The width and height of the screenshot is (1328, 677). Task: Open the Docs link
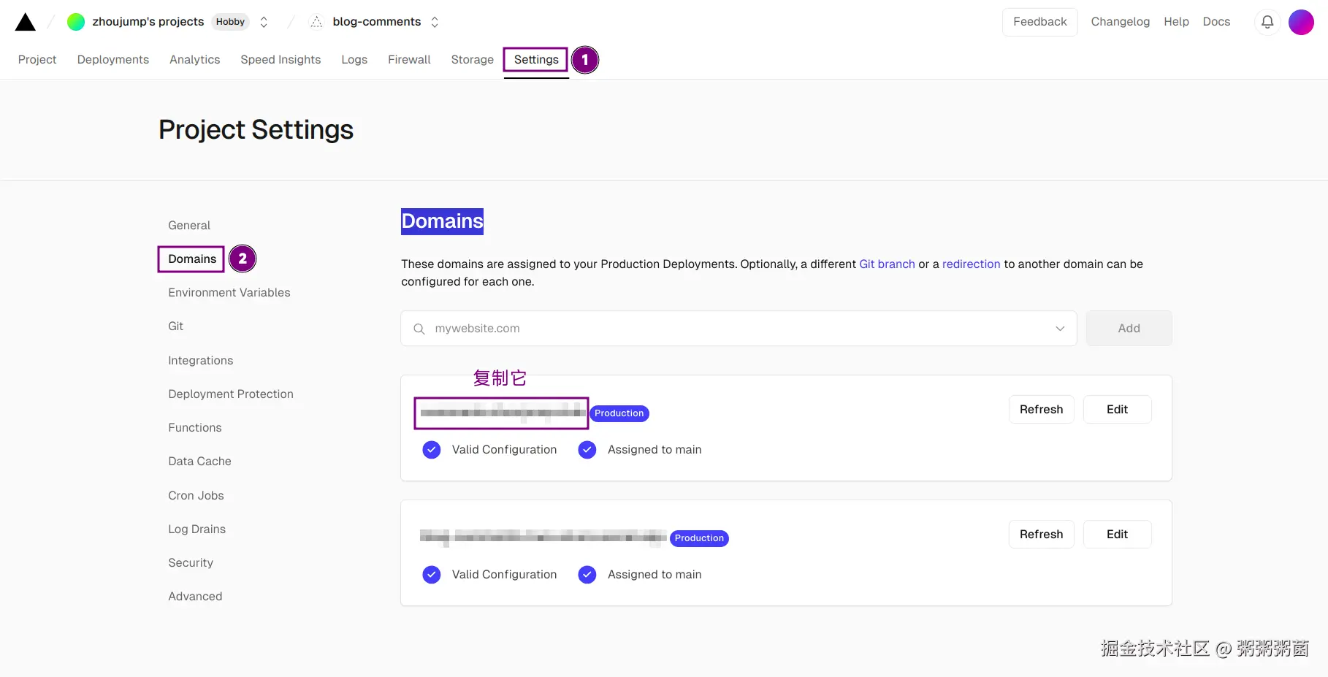pyautogui.click(x=1216, y=22)
